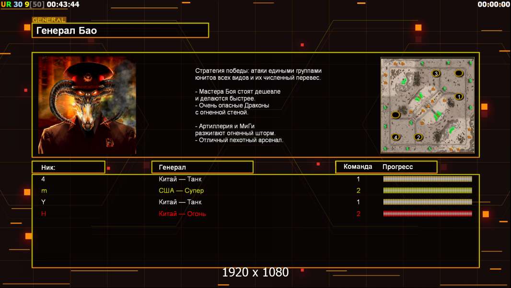The image size is (511, 288).
Task: Click the General Bao demon portrait
Action: click(x=87, y=105)
